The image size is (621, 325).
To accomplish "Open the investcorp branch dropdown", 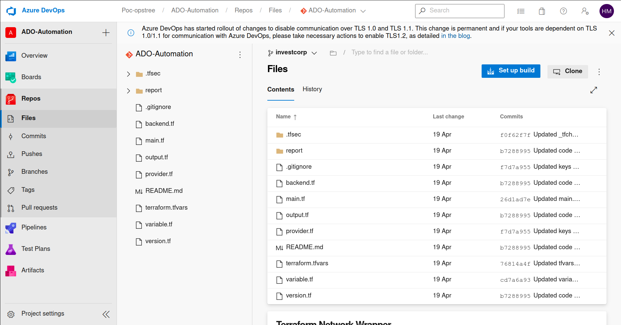I will point(292,53).
